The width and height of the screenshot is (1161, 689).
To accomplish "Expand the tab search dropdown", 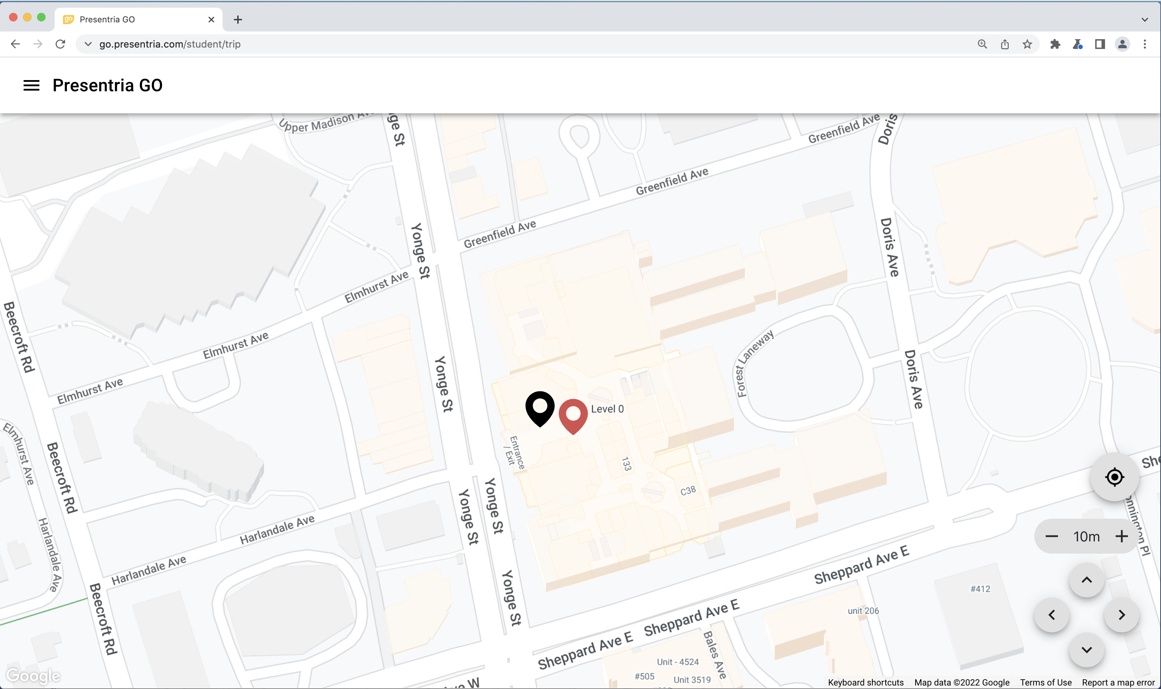I will click(1144, 20).
